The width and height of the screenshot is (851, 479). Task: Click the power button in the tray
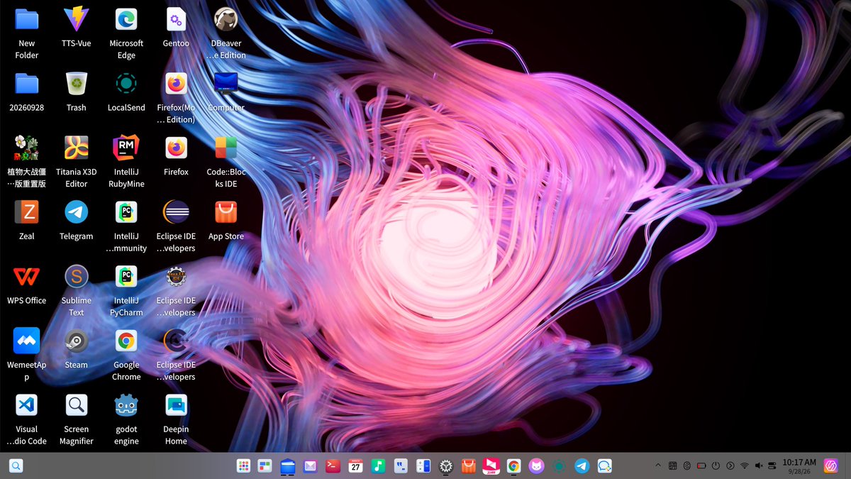click(716, 466)
